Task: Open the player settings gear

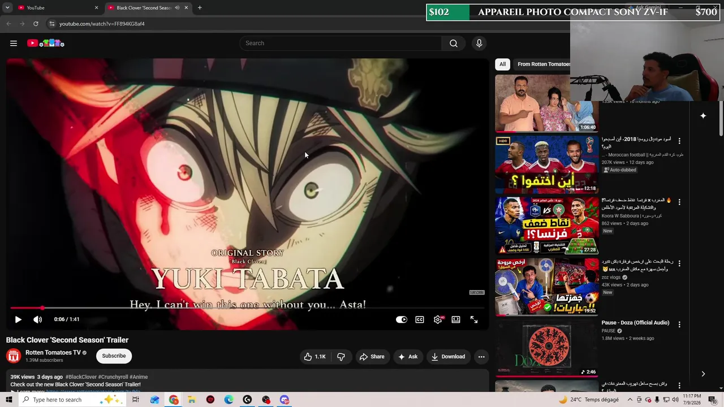Action: [438, 319]
